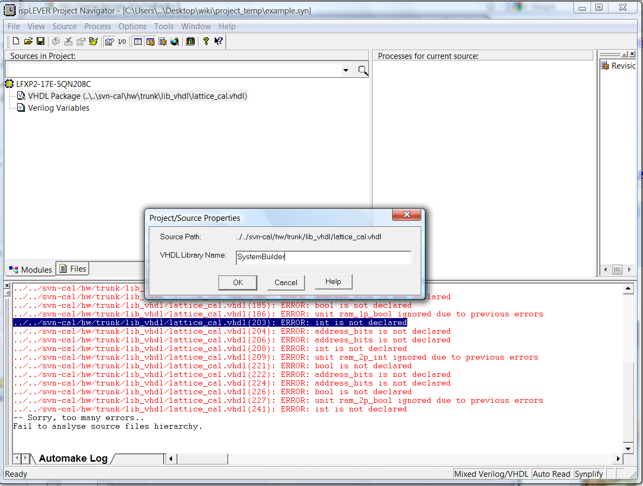
Task: Toggle the hierarchy view toolbar icon
Action: click(109, 42)
